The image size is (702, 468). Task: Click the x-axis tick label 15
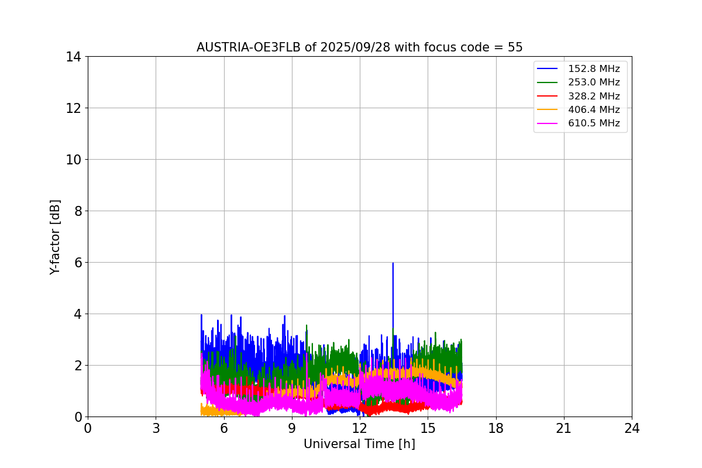pos(428,428)
